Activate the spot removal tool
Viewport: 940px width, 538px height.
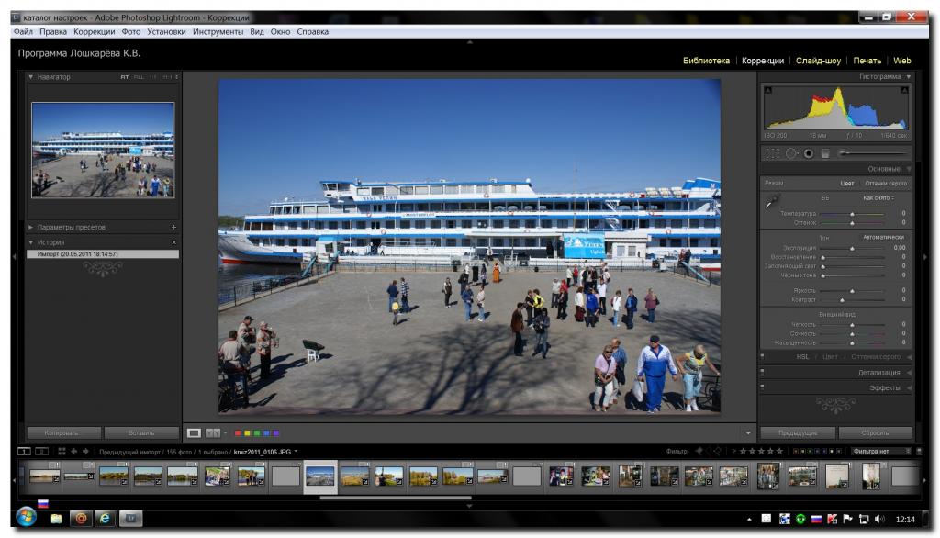tap(792, 153)
